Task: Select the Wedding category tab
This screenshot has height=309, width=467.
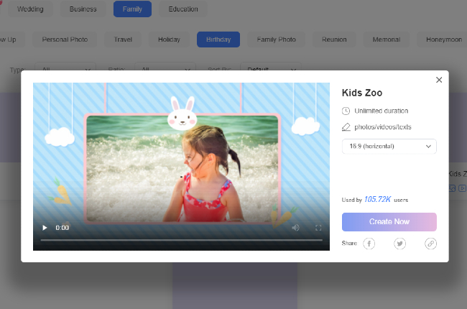Action: [30, 9]
